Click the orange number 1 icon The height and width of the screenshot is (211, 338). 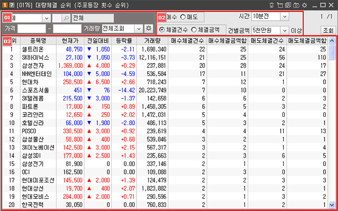(5, 5)
